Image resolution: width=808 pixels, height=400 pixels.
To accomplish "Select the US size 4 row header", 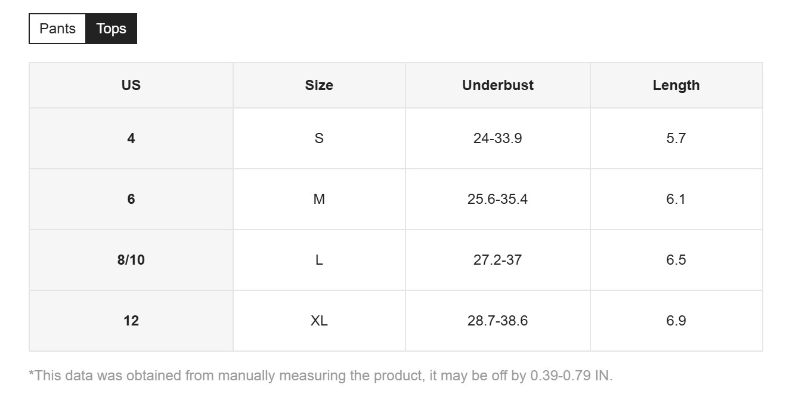I will pos(131,138).
